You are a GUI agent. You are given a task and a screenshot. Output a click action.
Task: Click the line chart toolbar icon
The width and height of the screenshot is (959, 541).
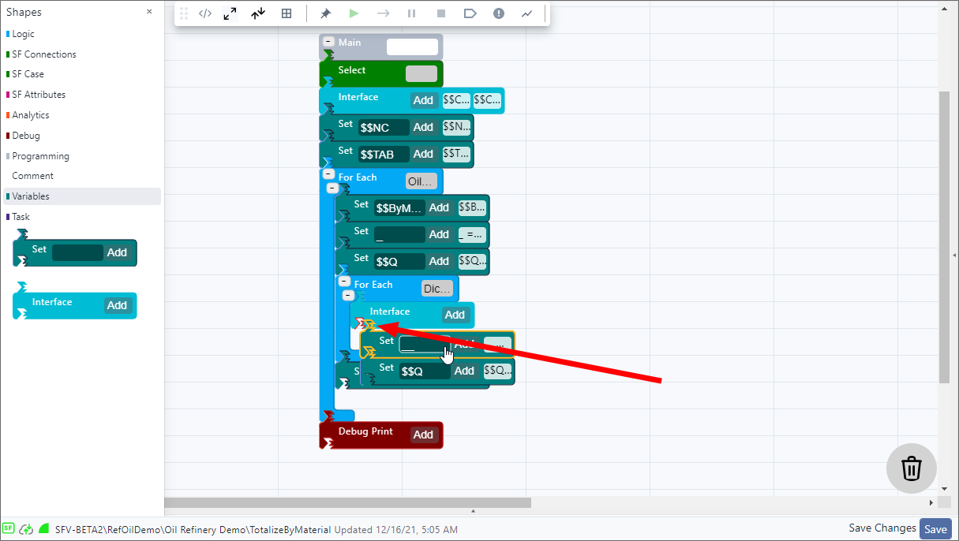[x=526, y=13]
